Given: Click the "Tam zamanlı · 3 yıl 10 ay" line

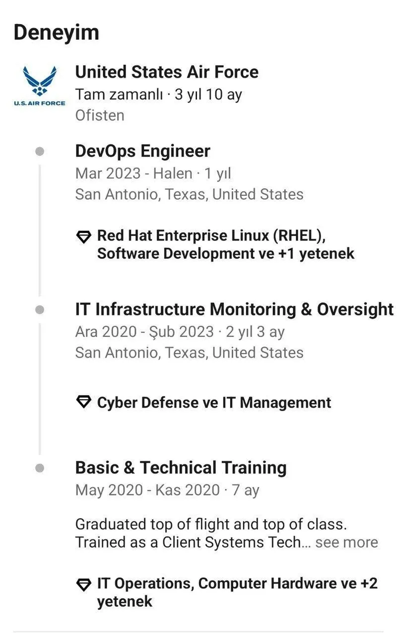Looking at the screenshot, I should [x=158, y=94].
